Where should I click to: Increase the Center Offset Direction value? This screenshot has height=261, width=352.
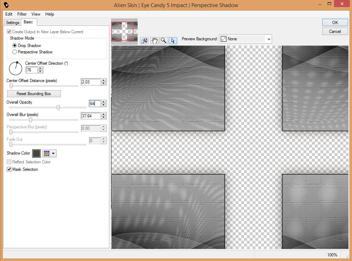[40, 69]
